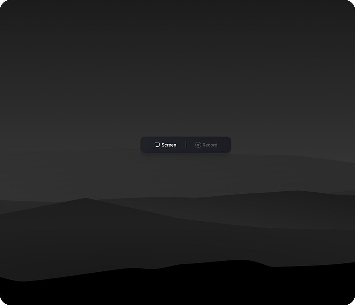Screen dimensions: 355x305
Task: Choose Record from the floating capture pill
Action: [206, 145]
